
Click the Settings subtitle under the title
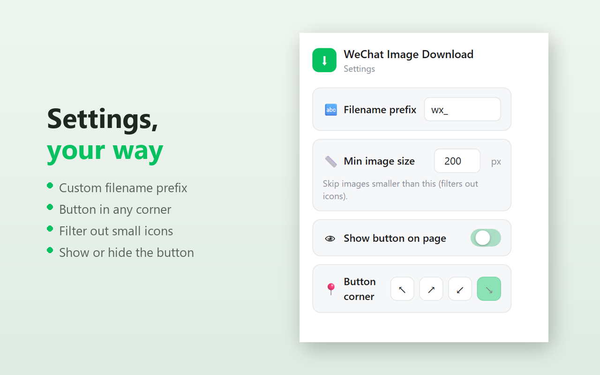[x=359, y=69]
